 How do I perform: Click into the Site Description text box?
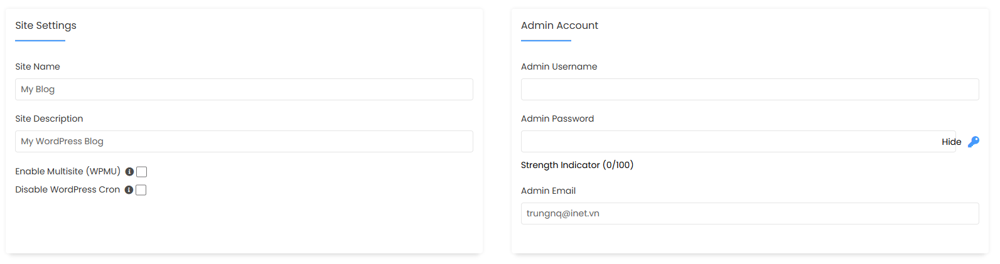[x=244, y=141]
